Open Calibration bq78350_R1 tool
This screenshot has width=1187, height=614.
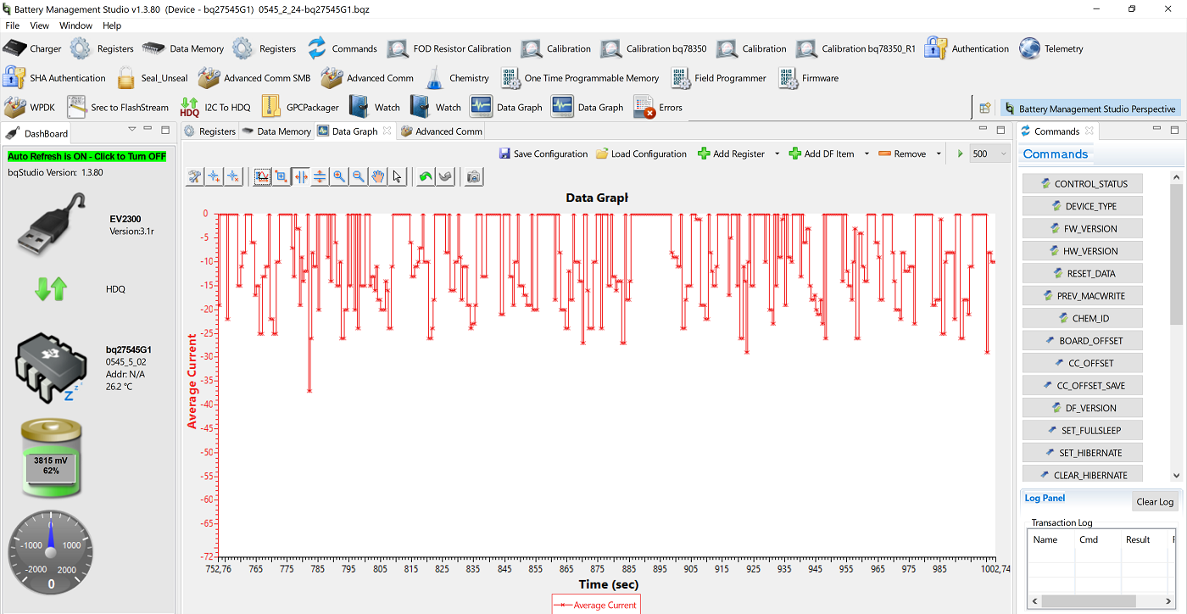pyautogui.click(x=856, y=48)
